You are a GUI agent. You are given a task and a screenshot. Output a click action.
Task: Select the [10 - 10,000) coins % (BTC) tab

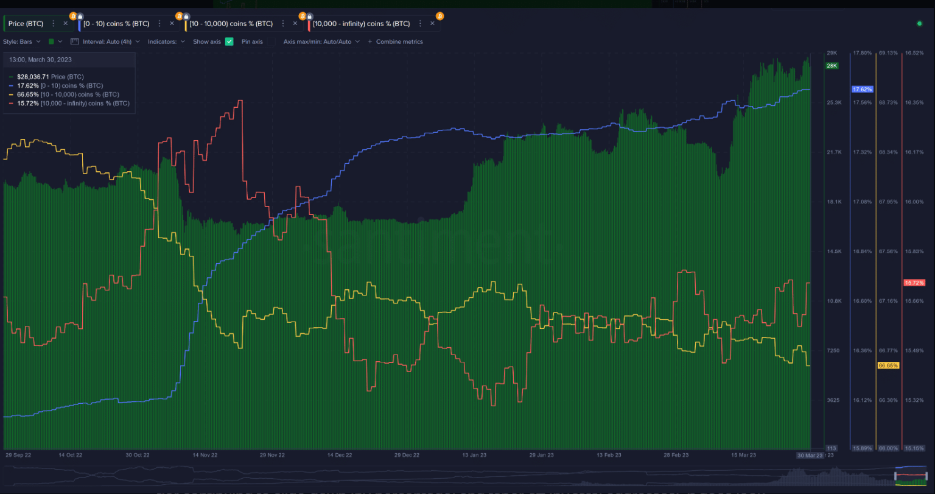click(x=231, y=24)
